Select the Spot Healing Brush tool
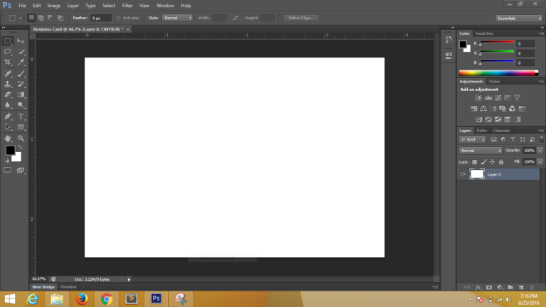This screenshot has width=546, height=307. point(8,73)
